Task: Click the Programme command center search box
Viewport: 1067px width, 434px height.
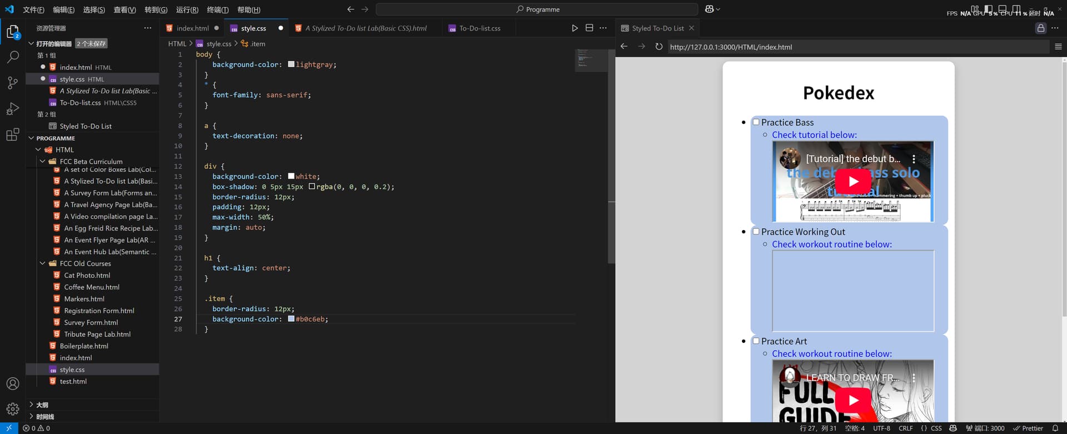Action: (537, 9)
